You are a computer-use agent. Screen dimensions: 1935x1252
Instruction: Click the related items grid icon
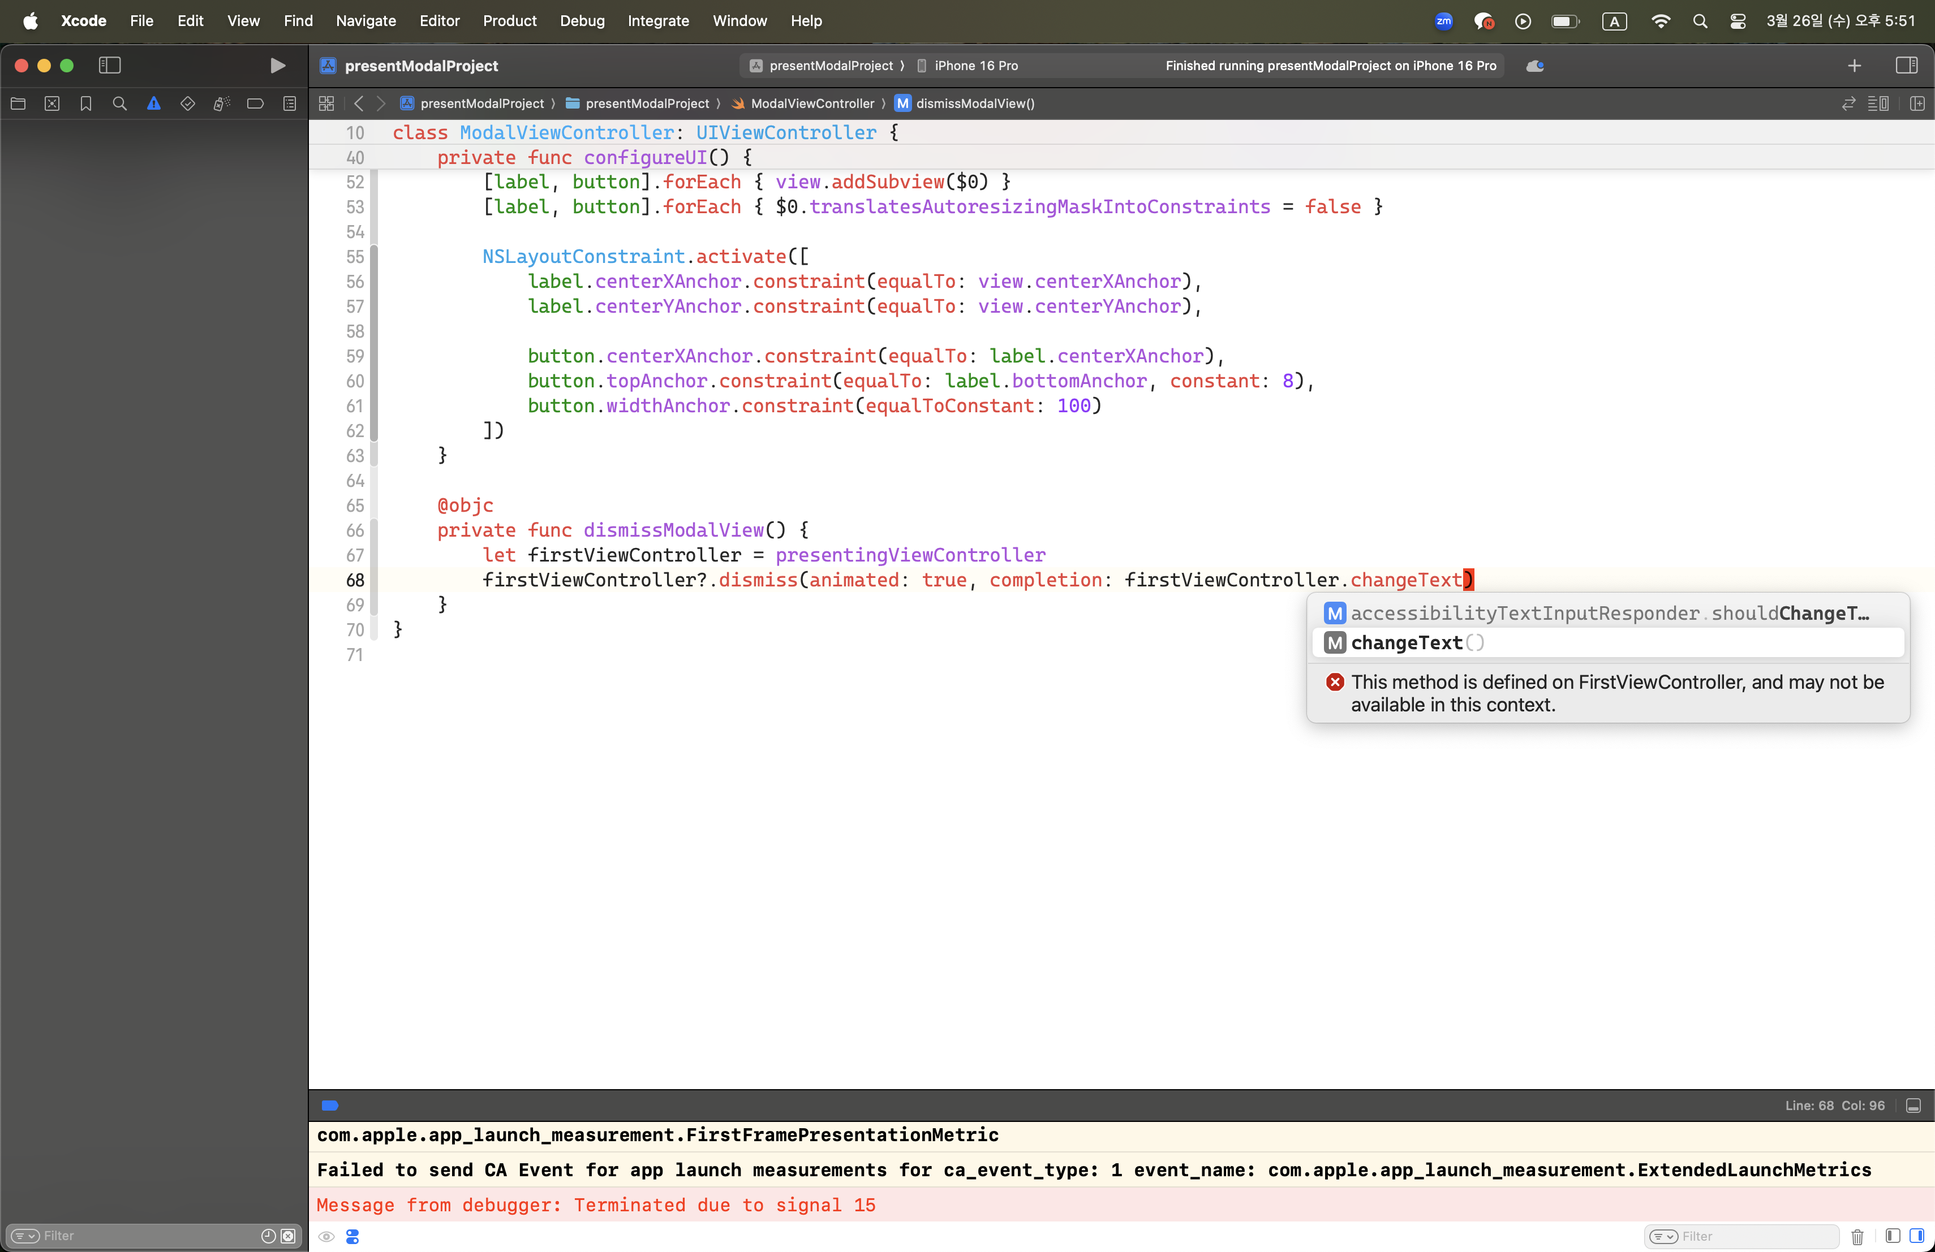[326, 103]
